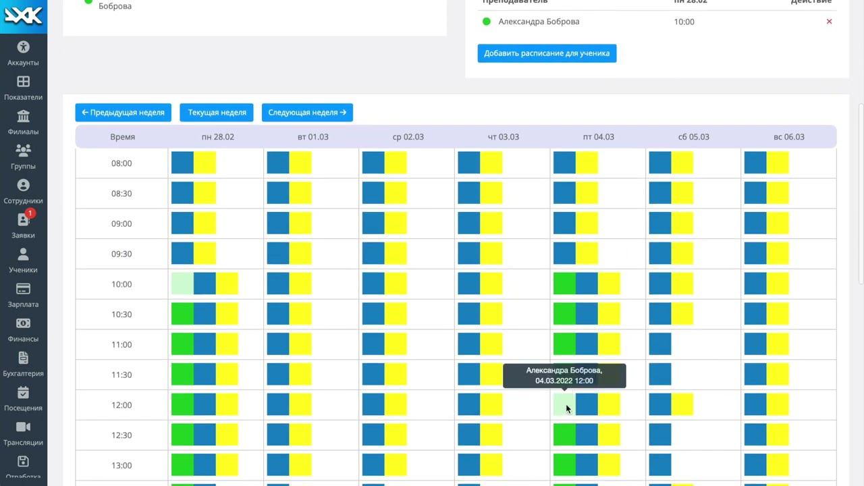The width and height of the screenshot is (864, 486).
Task: Click the 13:00 time row label
Action: (122, 466)
